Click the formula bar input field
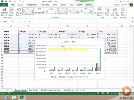Screen dimensions: 134x100 click(82, 22)
